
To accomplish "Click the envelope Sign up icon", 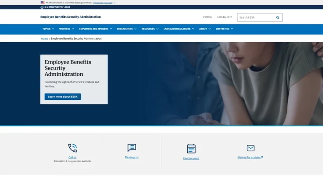I will (251, 148).
